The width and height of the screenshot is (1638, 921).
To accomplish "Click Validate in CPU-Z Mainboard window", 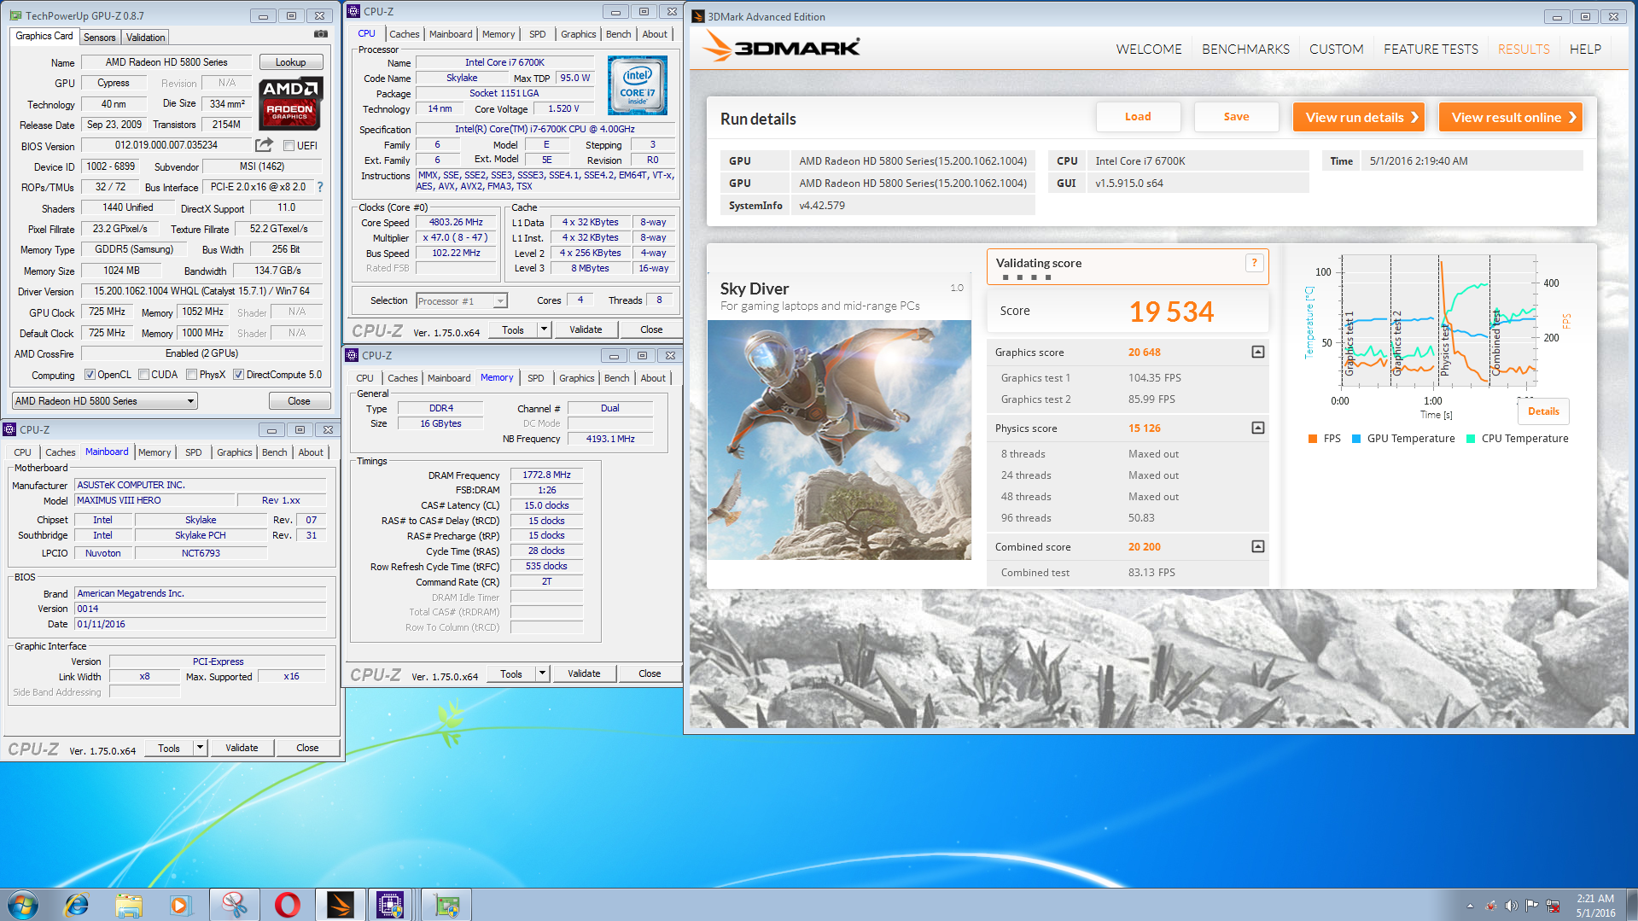I will pos(242,748).
